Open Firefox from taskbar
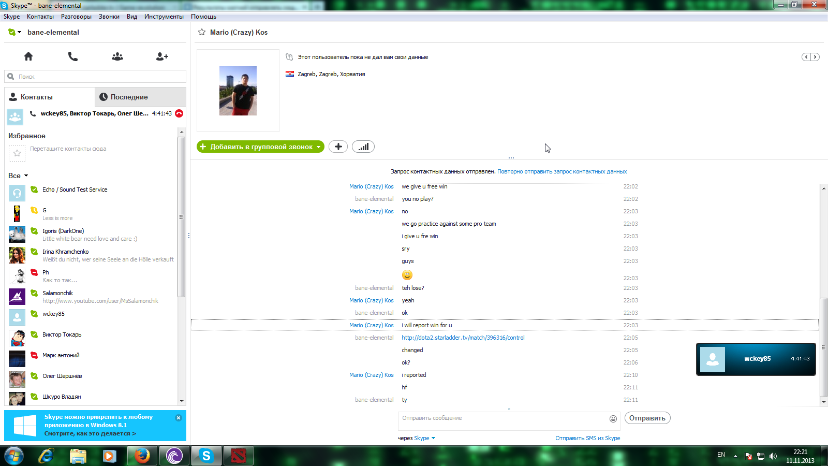Viewport: 828px width, 466px height. point(142,456)
